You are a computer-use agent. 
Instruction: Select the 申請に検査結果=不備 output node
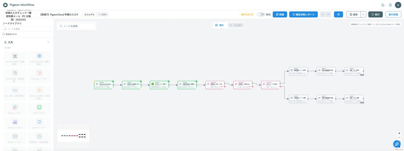326,99
